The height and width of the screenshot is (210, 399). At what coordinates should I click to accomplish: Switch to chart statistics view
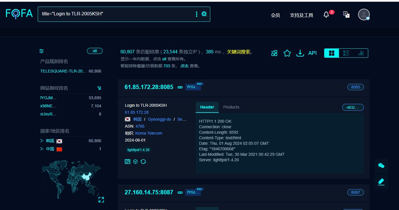pos(361,53)
